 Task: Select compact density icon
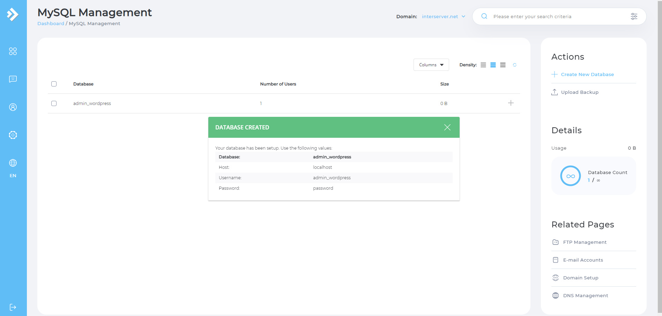coord(483,65)
